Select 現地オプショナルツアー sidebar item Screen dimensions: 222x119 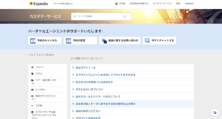pyautogui.click(x=48, y=97)
